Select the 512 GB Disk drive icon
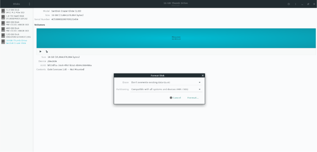The image size is (317, 152). 3,11
